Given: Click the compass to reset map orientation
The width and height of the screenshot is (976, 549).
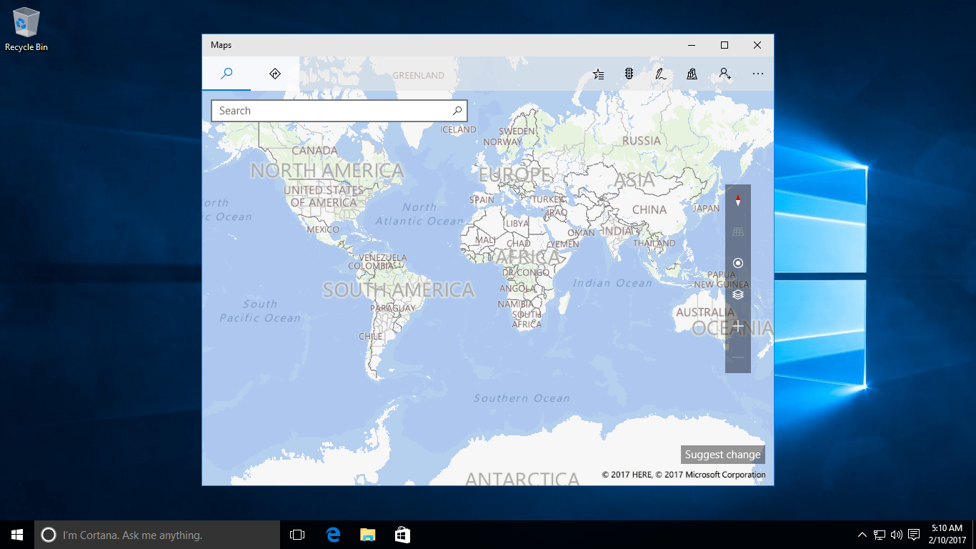Looking at the screenshot, I should (738, 201).
